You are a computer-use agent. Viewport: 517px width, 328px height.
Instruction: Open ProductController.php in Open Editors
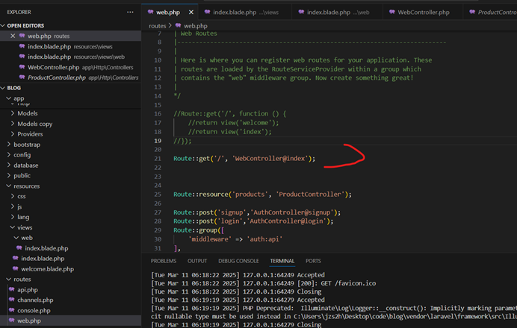pyautogui.click(x=70, y=78)
